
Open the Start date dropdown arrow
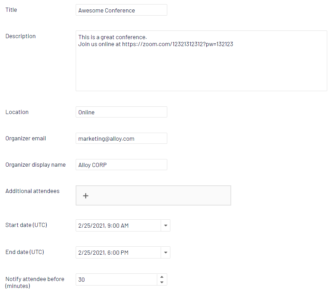click(x=166, y=226)
